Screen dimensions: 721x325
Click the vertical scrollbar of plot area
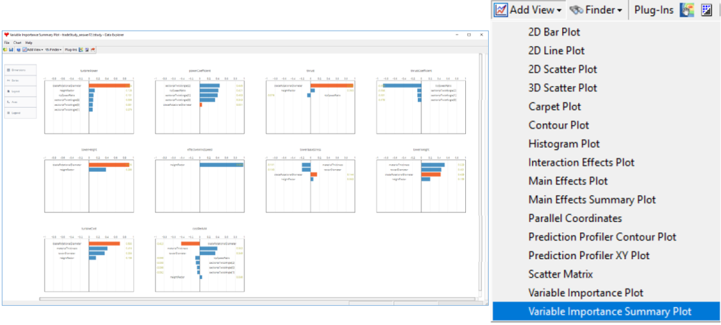480,172
